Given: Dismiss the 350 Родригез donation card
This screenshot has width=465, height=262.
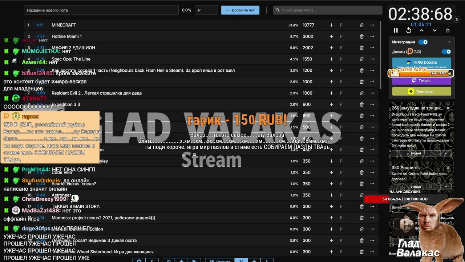Looking at the screenshot, I should pos(448,167).
